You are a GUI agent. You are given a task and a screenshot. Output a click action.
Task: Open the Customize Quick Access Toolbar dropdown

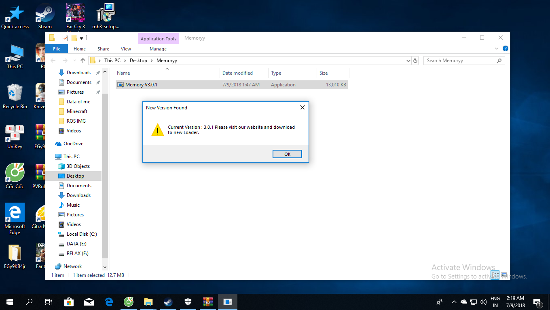pyautogui.click(x=81, y=38)
